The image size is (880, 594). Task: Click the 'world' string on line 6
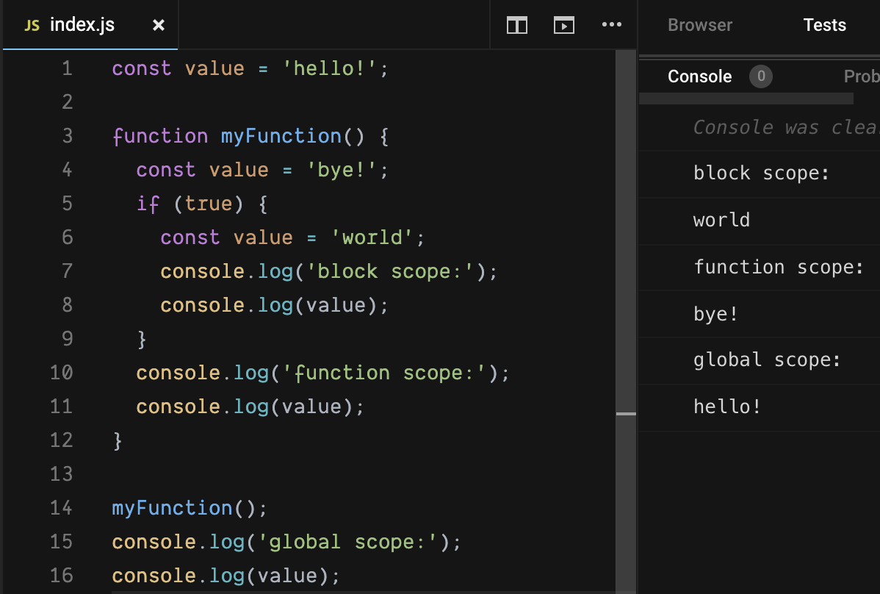click(x=372, y=237)
